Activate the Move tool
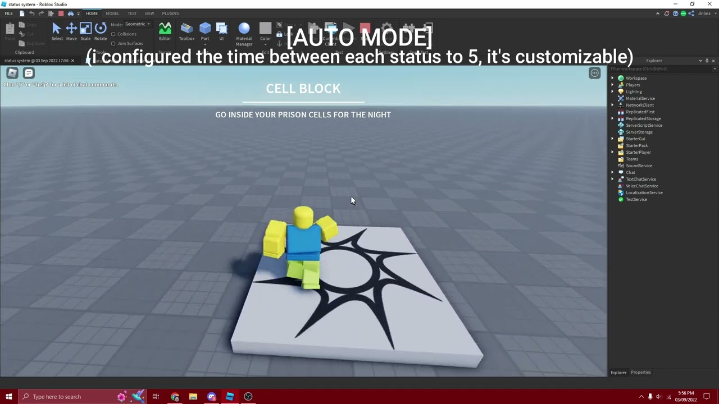The image size is (719, 404). (x=71, y=32)
